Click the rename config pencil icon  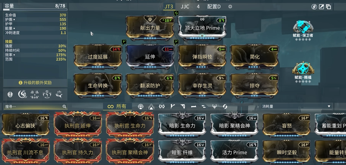[x=322, y=7]
